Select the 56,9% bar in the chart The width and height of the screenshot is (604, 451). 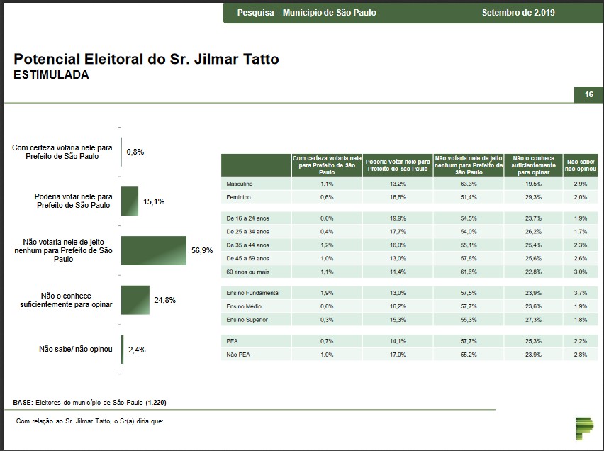154,250
